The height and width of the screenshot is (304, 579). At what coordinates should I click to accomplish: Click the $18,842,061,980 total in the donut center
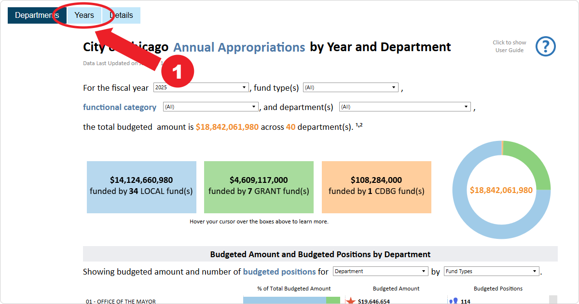click(501, 190)
